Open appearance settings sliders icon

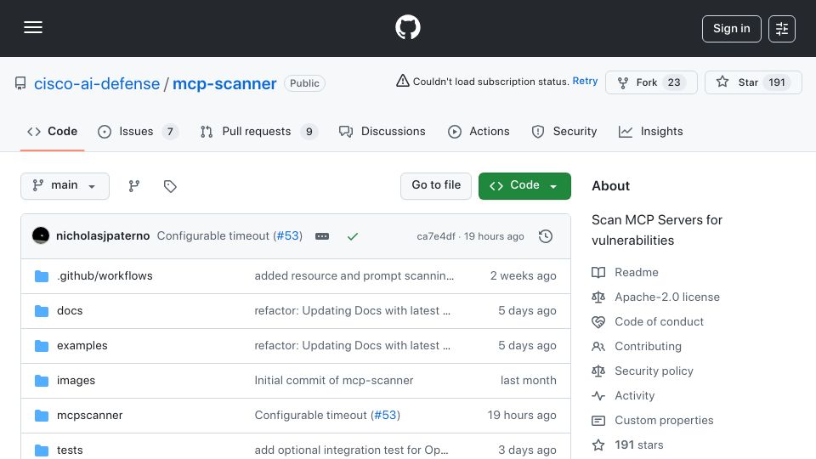click(x=782, y=29)
